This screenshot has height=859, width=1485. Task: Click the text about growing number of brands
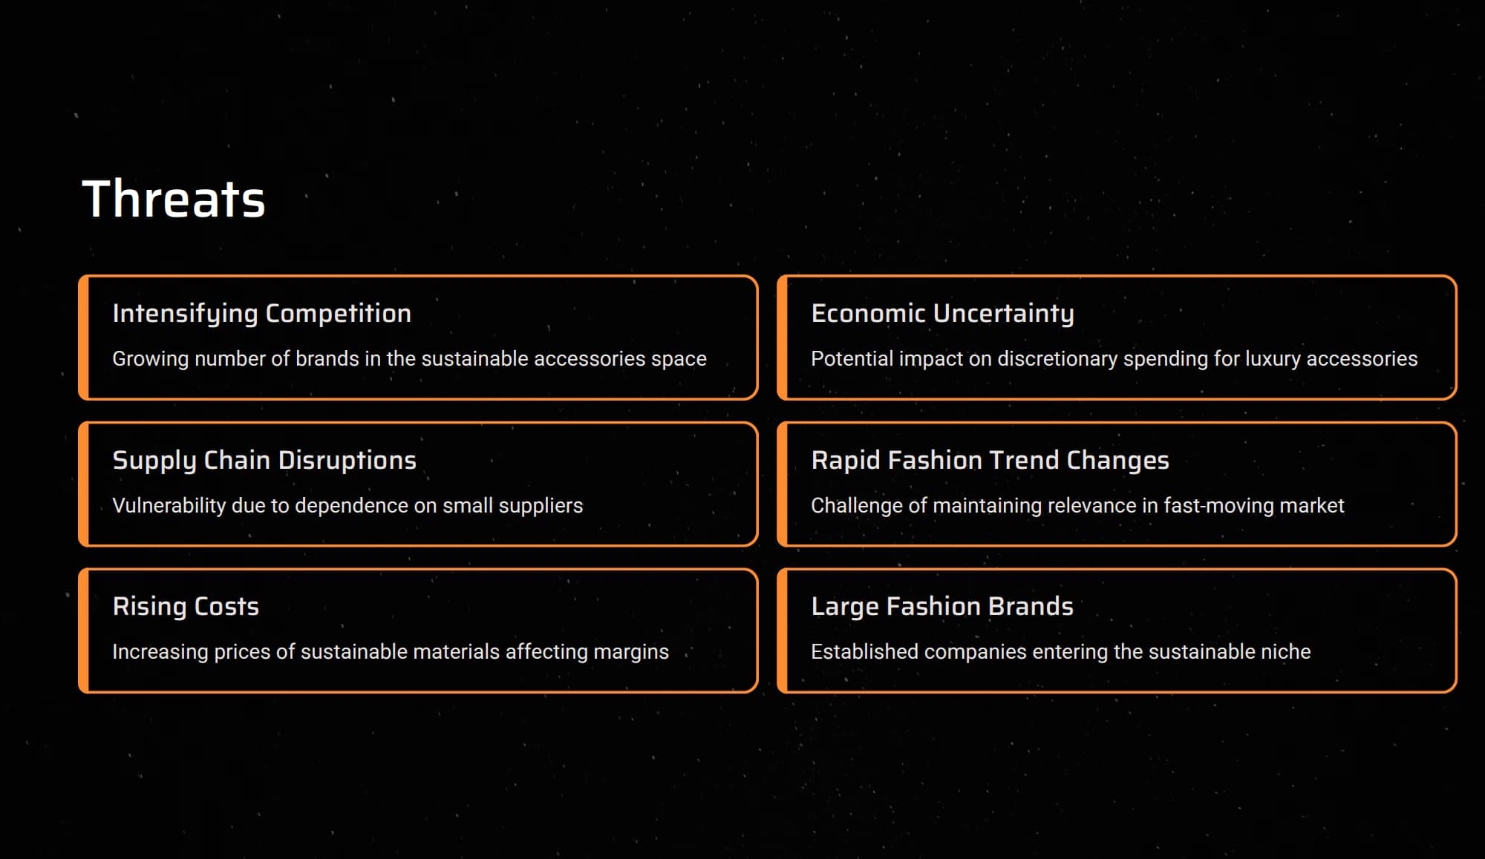point(409,359)
